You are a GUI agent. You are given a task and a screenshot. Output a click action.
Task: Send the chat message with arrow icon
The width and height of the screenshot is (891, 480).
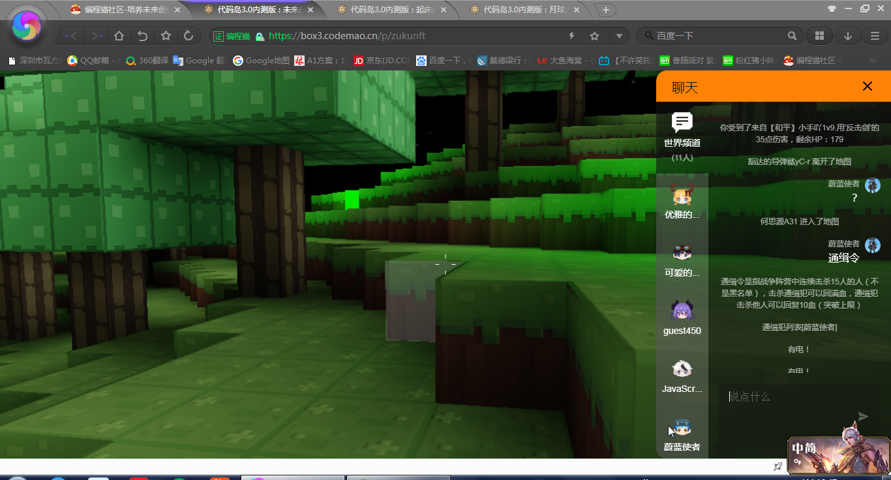tap(864, 417)
